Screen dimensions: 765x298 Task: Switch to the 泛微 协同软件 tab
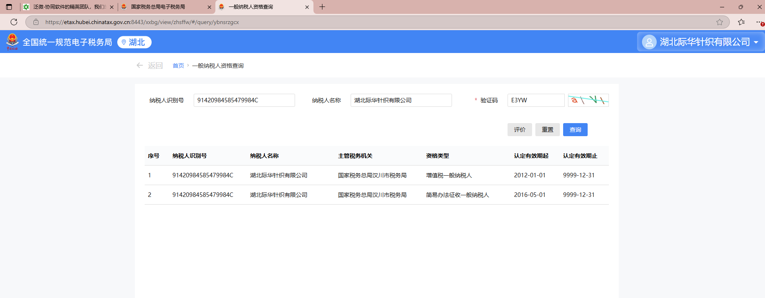[x=65, y=7]
